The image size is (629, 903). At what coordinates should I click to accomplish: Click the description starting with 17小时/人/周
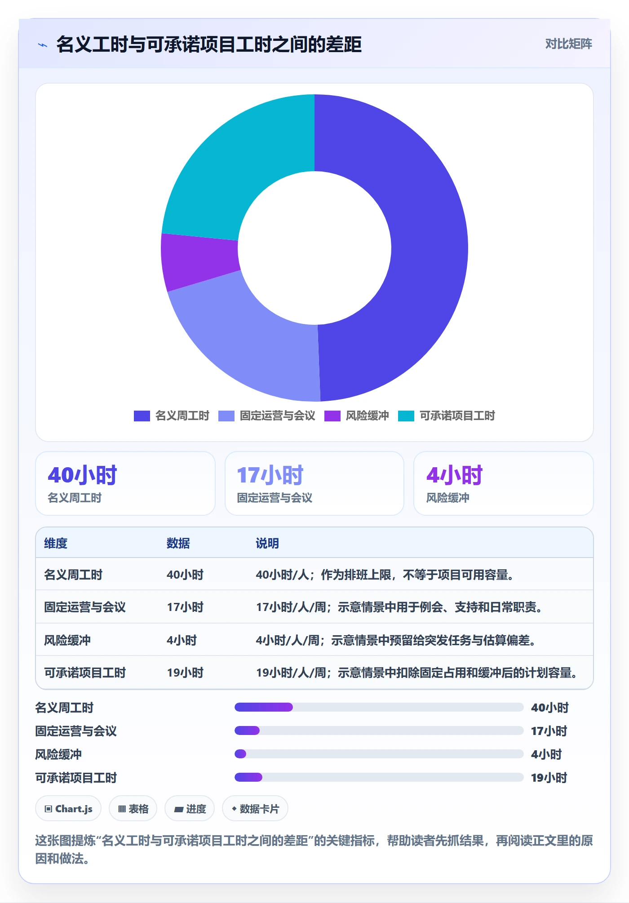[x=400, y=607]
